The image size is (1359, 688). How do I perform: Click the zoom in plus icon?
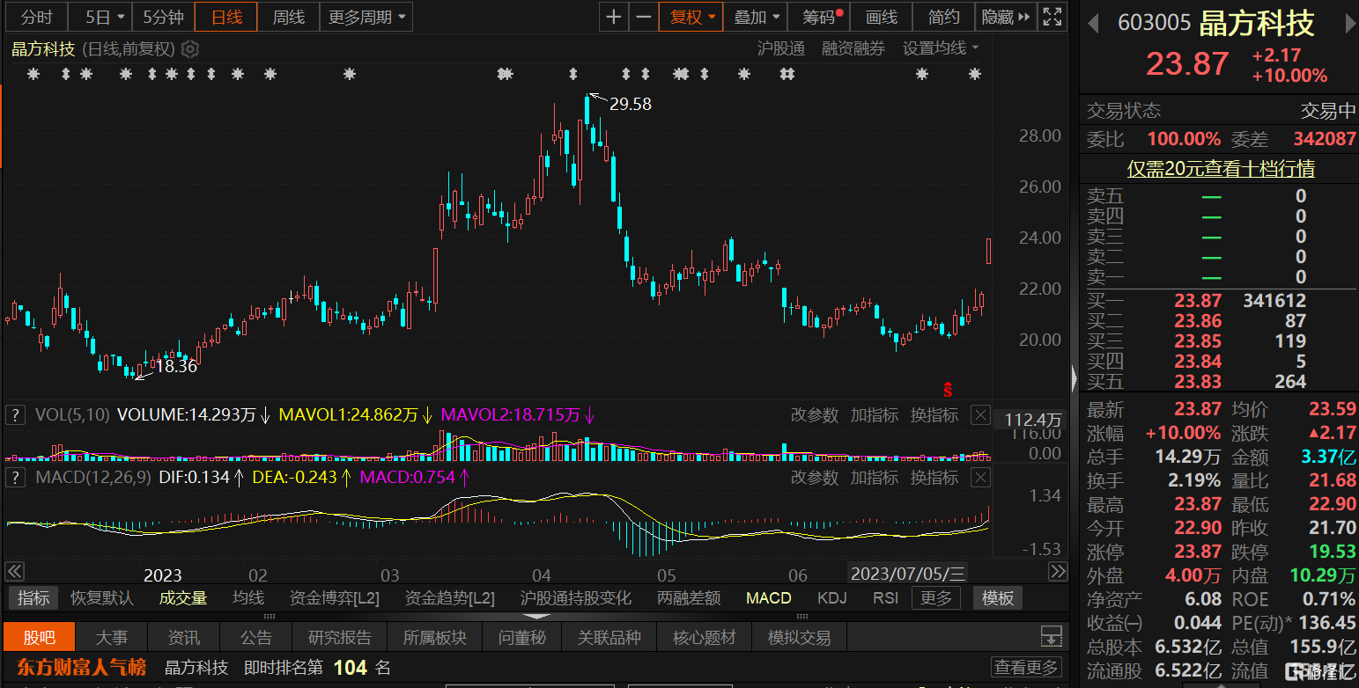pyautogui.click(x=614, y=17)
